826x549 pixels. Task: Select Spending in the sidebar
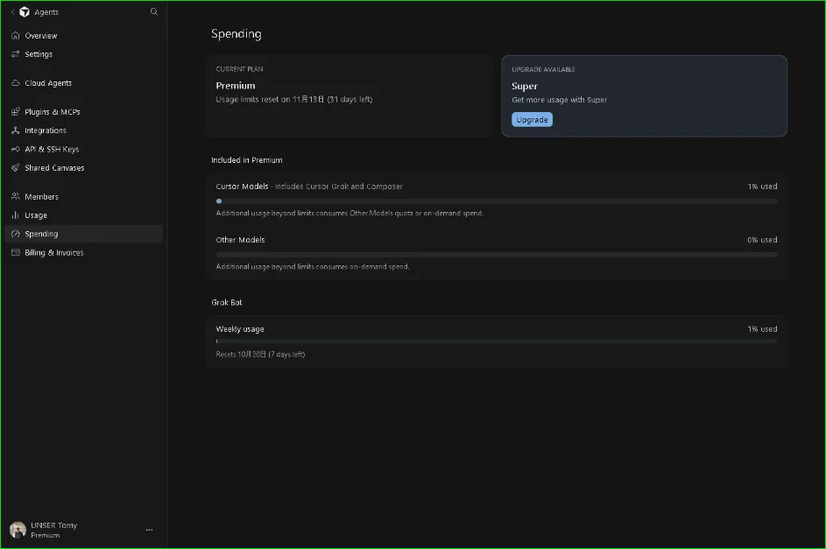83,235
